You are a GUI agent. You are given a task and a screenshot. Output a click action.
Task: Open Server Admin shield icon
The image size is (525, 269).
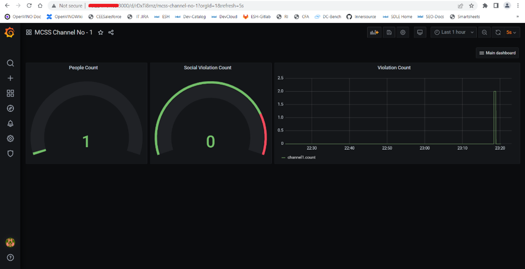[x=10, y=154]
